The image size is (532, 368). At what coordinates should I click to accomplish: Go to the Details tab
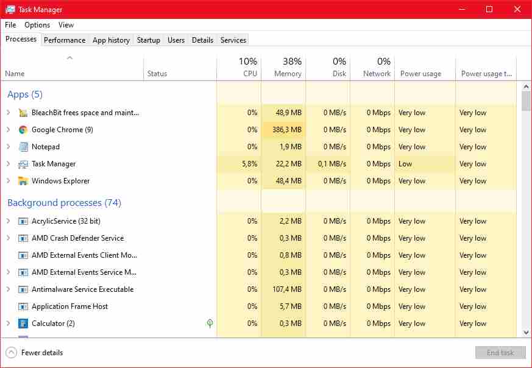(x=202, y=40)
